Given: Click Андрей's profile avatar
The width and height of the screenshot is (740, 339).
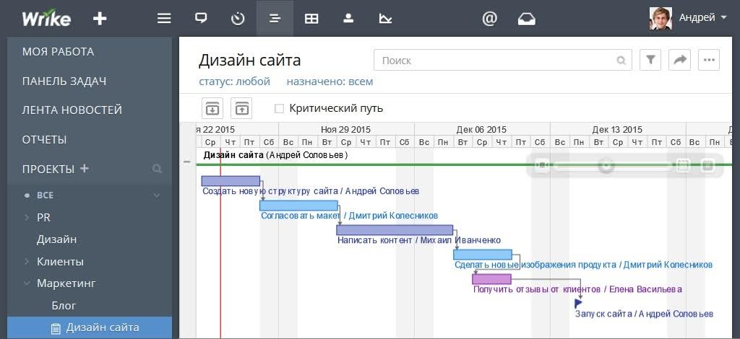Looking at the screenshot, I should pos(661,19).
